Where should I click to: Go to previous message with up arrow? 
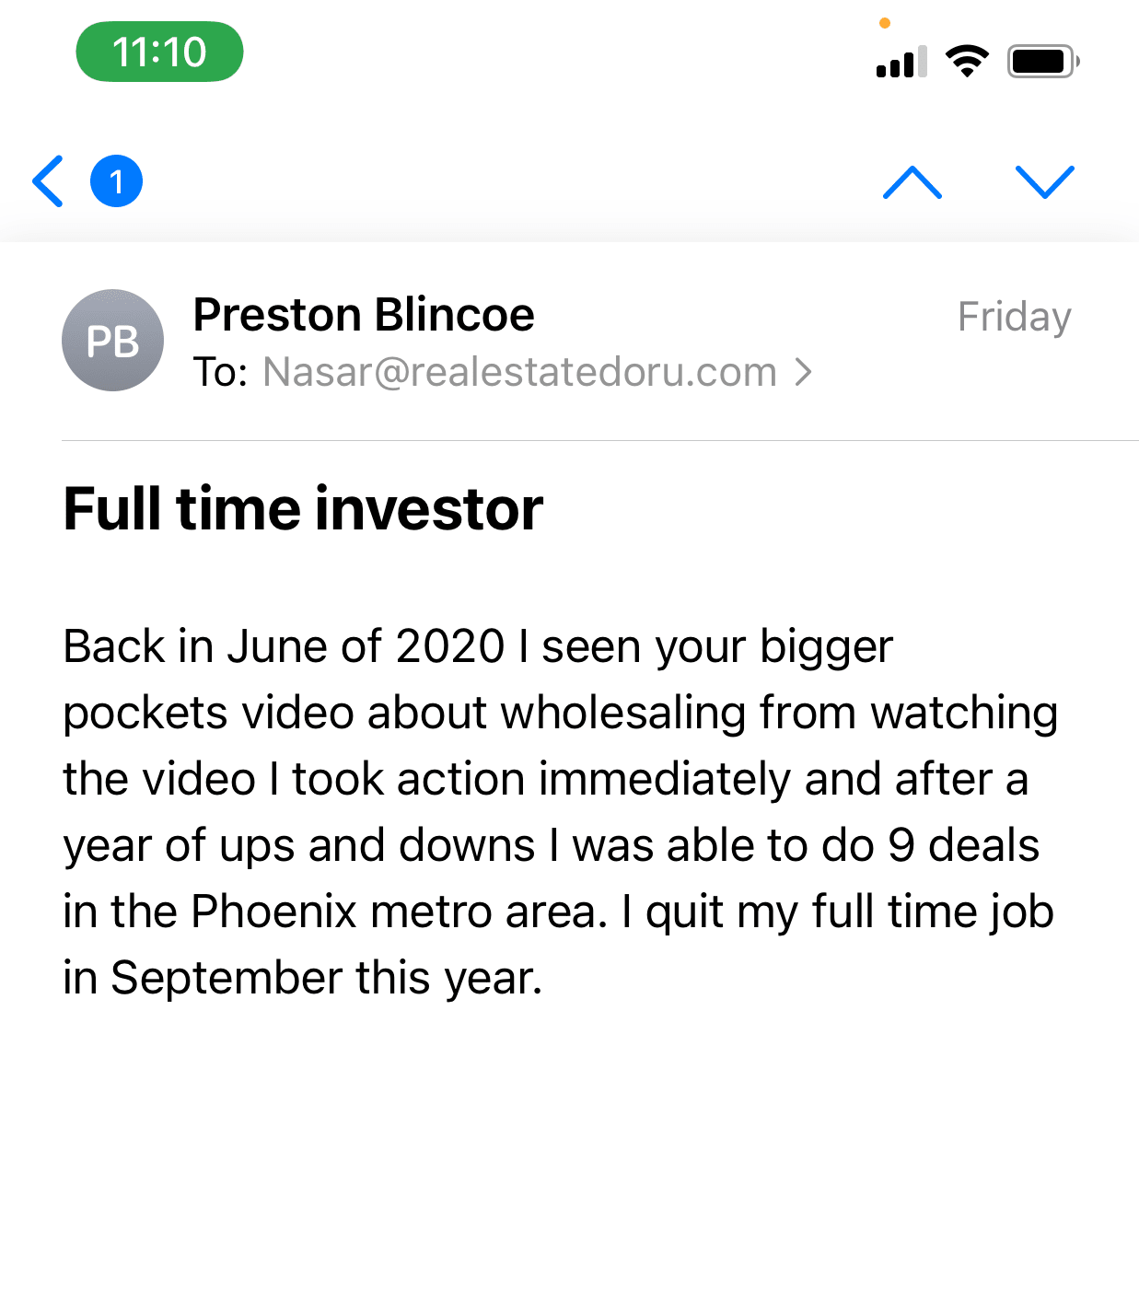(912, 182)
